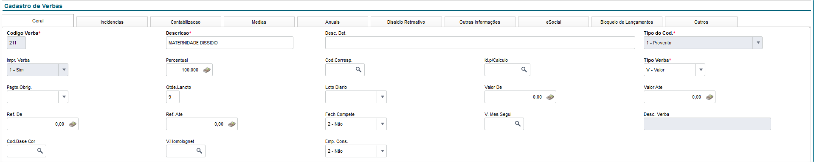814x162 pixels.
Task: Switch to the Geral tab
Action: 38,21
